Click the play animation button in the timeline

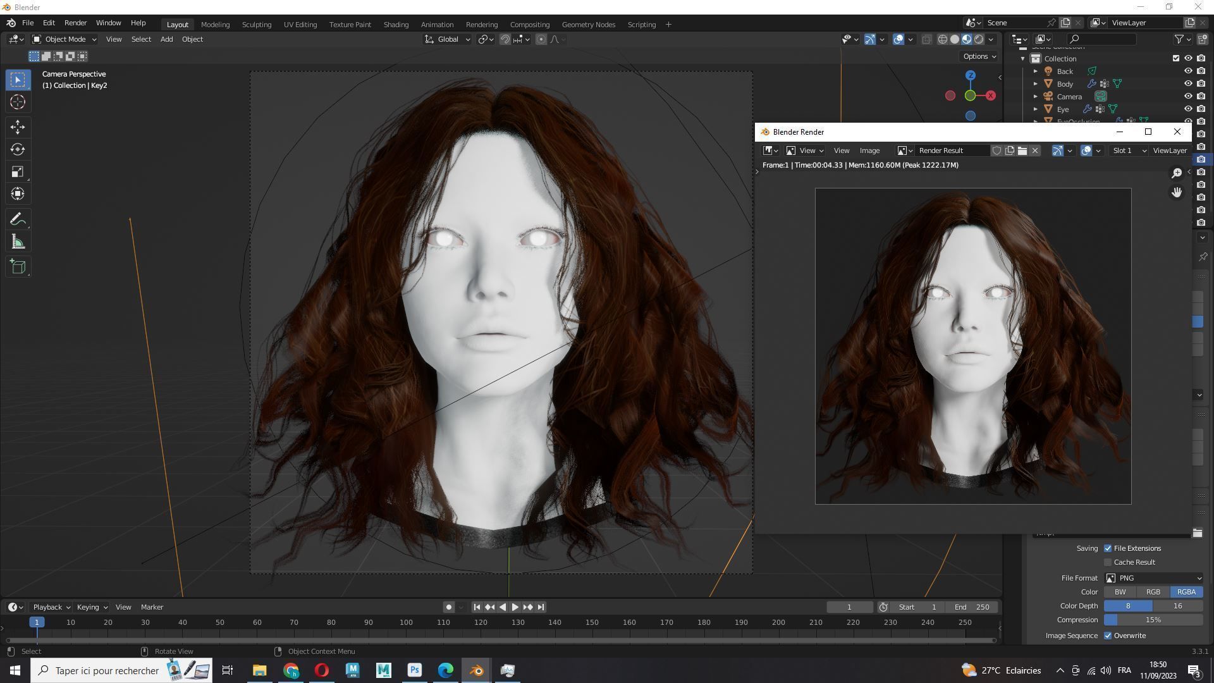[515, 607]
